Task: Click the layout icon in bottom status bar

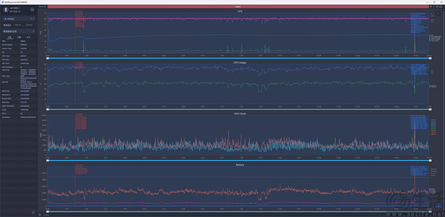Action: click(x=40, y=215)
